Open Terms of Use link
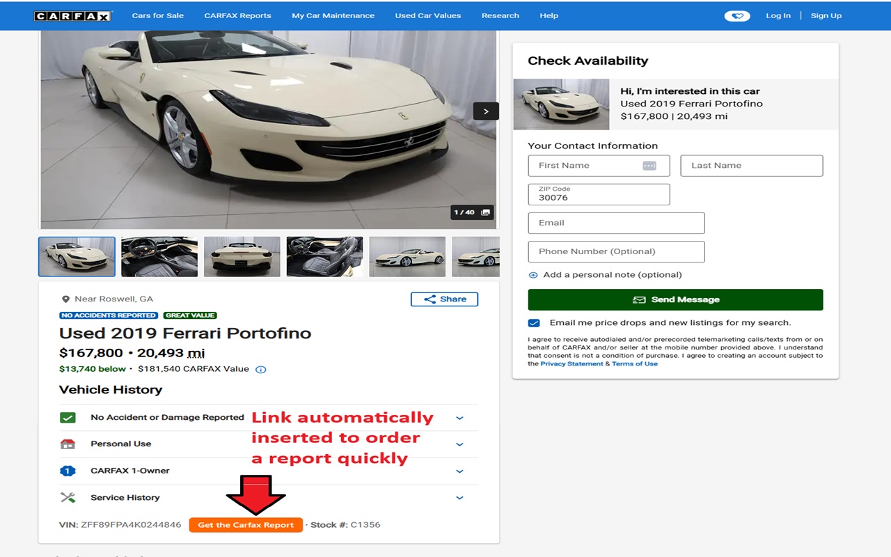 (635, 364)
